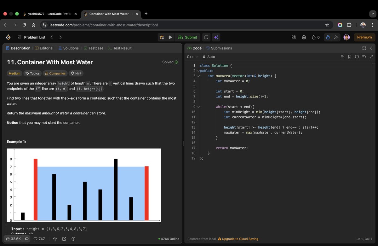Open the profile avatar menu

tap(346, 37)
